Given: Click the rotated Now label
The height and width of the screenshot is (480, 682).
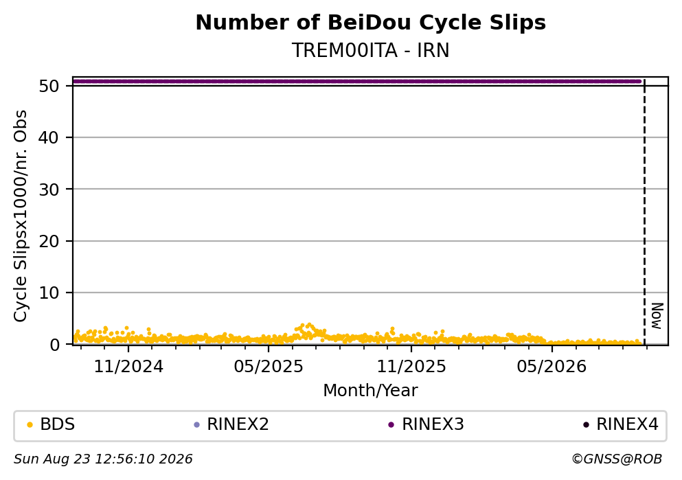Looking at the screenshot, I should 657,316.
